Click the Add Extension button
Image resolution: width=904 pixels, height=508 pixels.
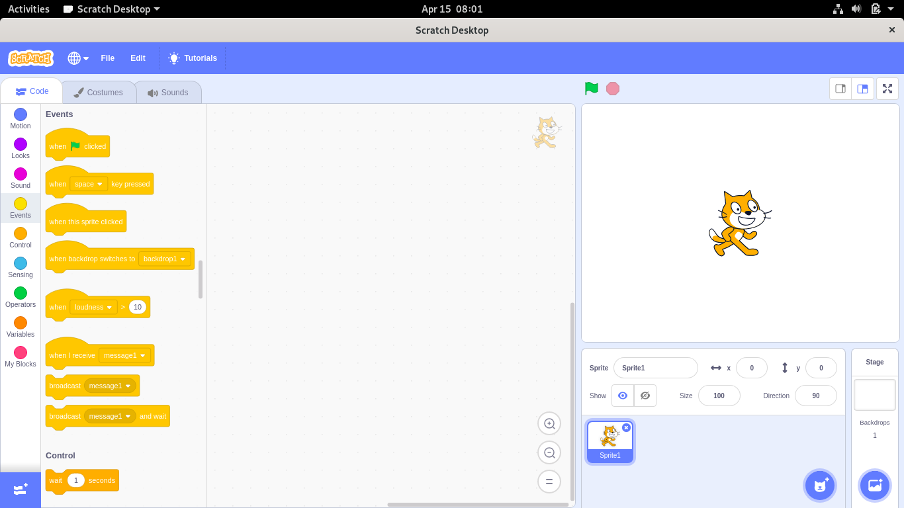click(21, 489)
